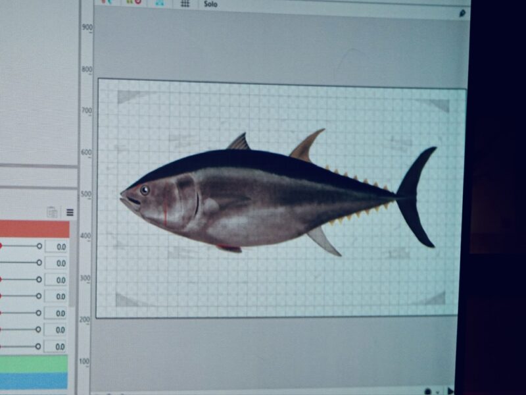Click the grid display icon beside Solo
526x395 pixels.
coord(185,3)
